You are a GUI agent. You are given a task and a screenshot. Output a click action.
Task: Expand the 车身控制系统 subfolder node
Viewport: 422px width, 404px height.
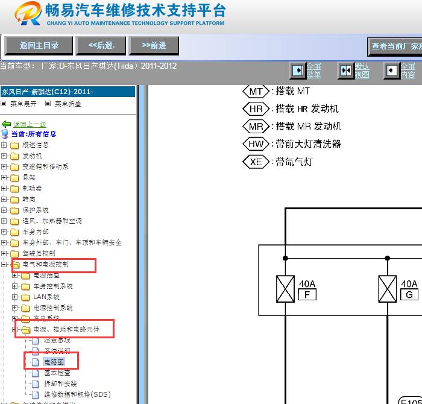[15, 286]
